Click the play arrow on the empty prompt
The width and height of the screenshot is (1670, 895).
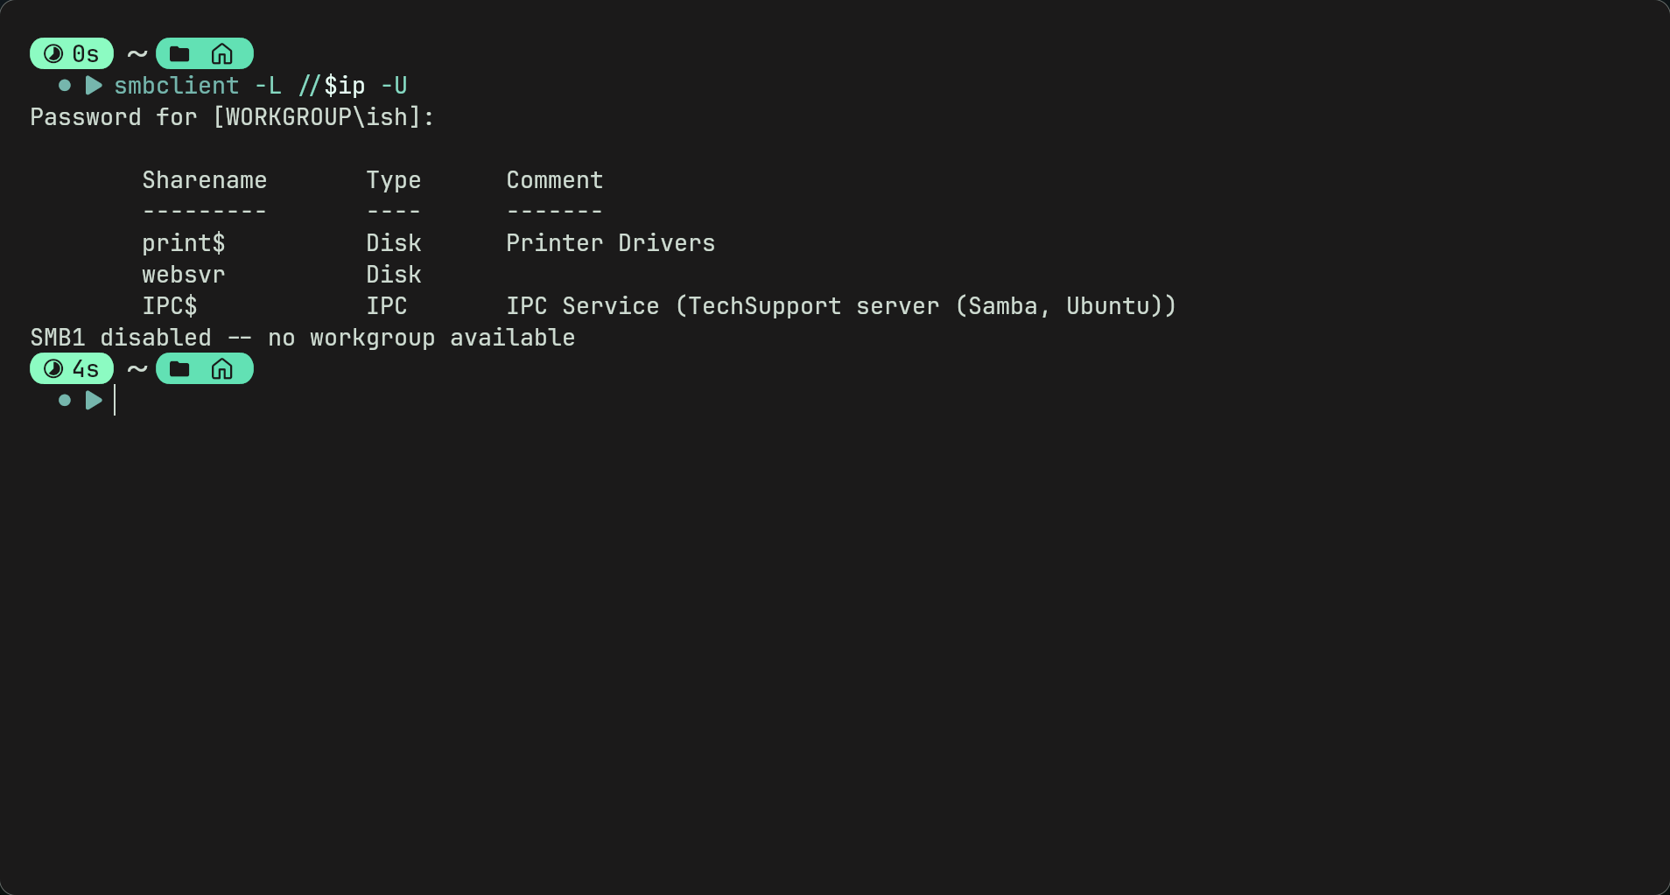pyautogui.click(x=94, y=401)
